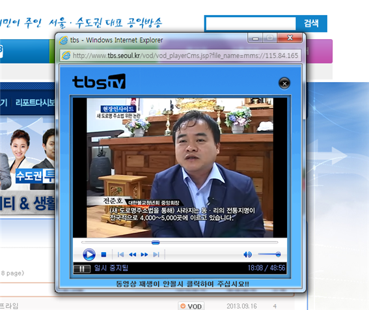Click into the site search input field
The width and height of the screenshot is (369, 310).
(x=251, y=23)
